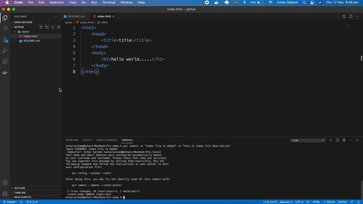The width and height of the screenshot is (363, 204).
Task: Collapse the GITHUB folder section
Action: pyautogui.click(x=19, y=27)
